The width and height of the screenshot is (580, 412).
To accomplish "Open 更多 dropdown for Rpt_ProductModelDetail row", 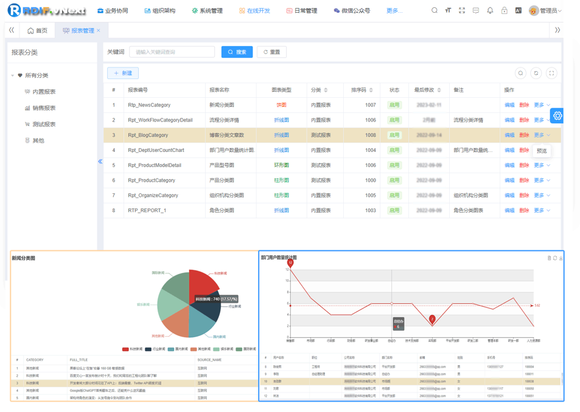I will (x=542, y=165).
